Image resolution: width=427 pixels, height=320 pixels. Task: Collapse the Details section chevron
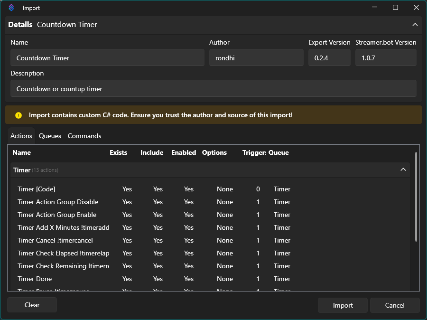415,25
